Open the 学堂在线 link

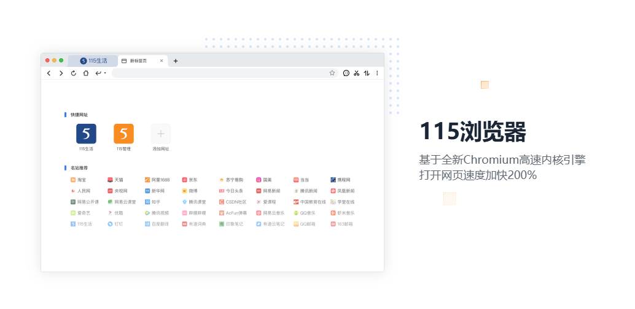pos(343,202)
